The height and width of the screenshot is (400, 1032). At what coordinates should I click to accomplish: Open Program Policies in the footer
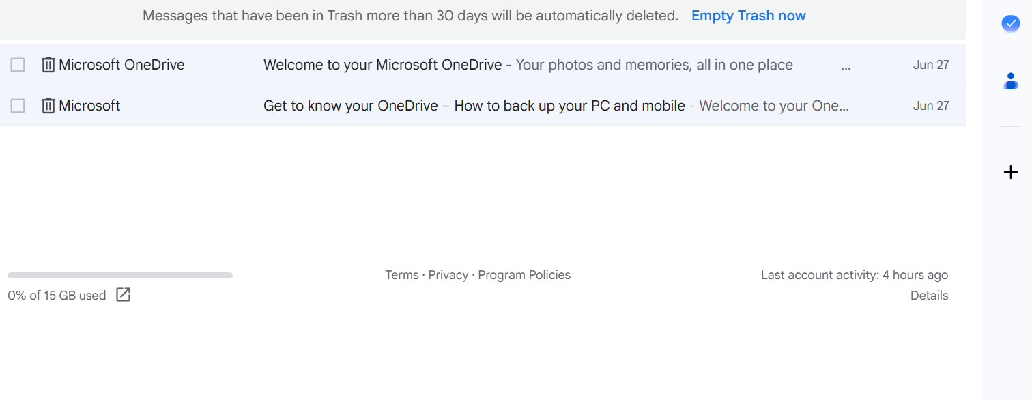click(x=524, y=275)
